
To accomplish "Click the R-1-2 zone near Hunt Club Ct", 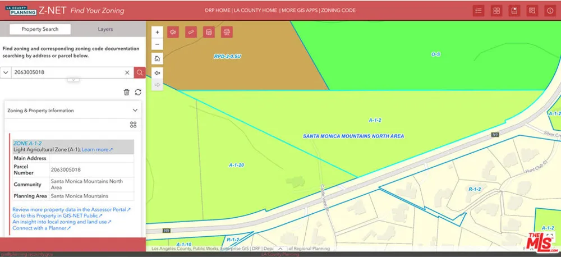I will (475, 189).
